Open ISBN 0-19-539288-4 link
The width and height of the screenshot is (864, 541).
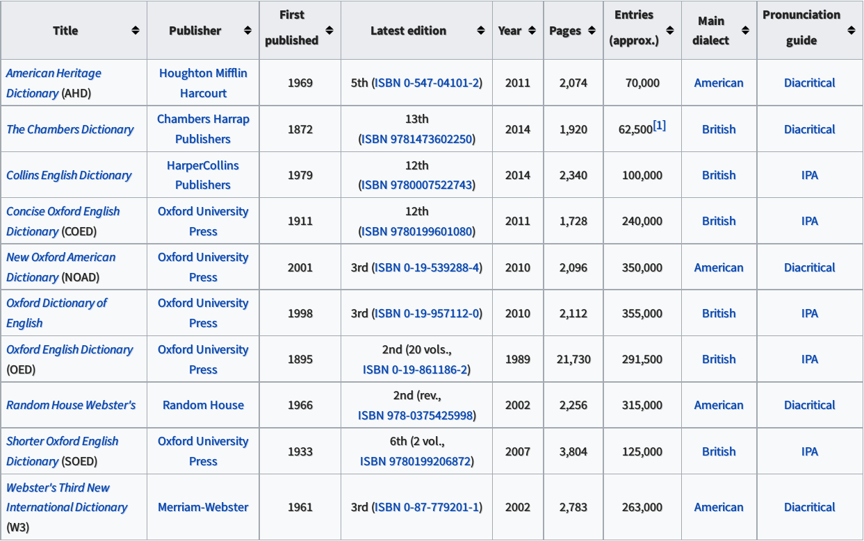[427, 267]
